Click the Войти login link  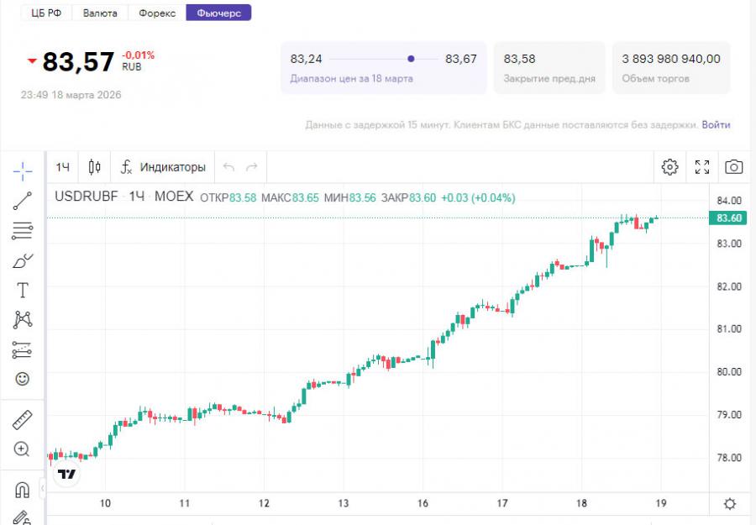(x=716, y=124)
